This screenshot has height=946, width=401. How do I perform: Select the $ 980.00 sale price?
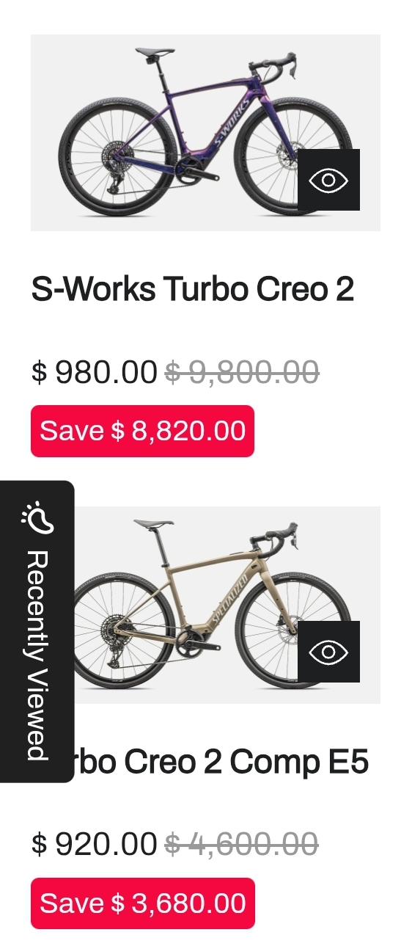tap(94, 372)
